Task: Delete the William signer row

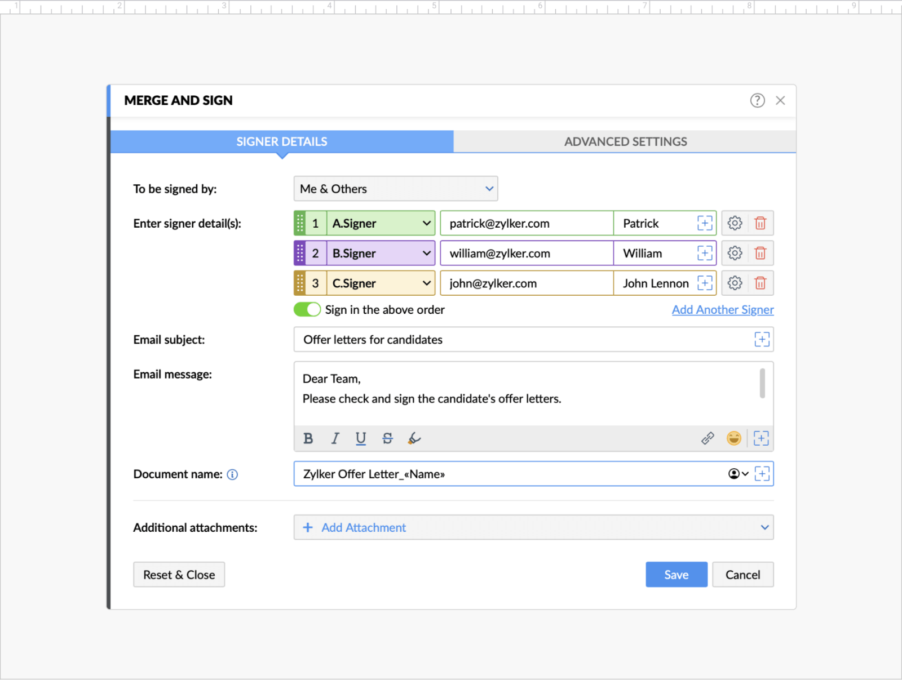Action: (x=760, y=254)
